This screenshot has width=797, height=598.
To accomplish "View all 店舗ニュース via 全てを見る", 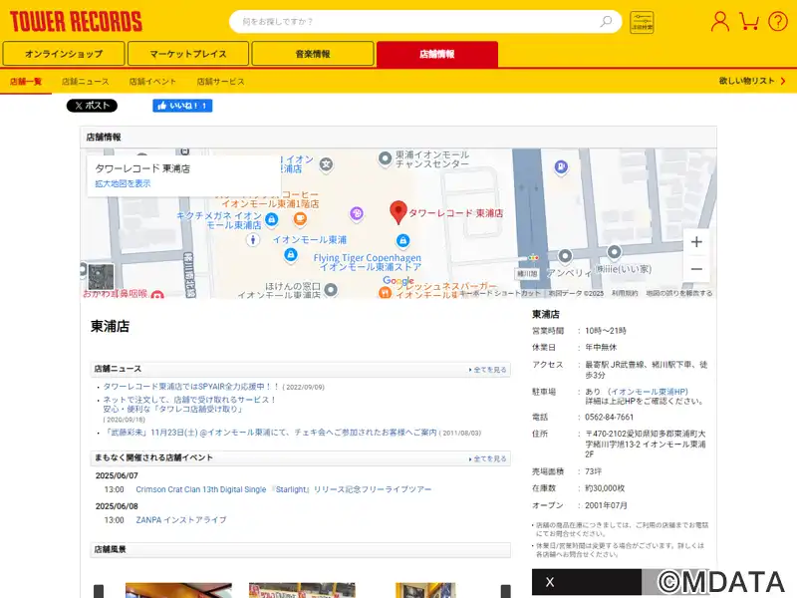I will pyautogui.click(x=487, y=370).
